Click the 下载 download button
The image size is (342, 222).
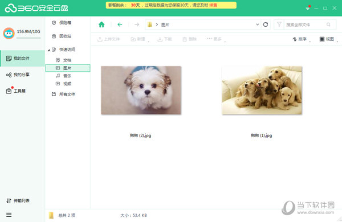tap(165, 39)
